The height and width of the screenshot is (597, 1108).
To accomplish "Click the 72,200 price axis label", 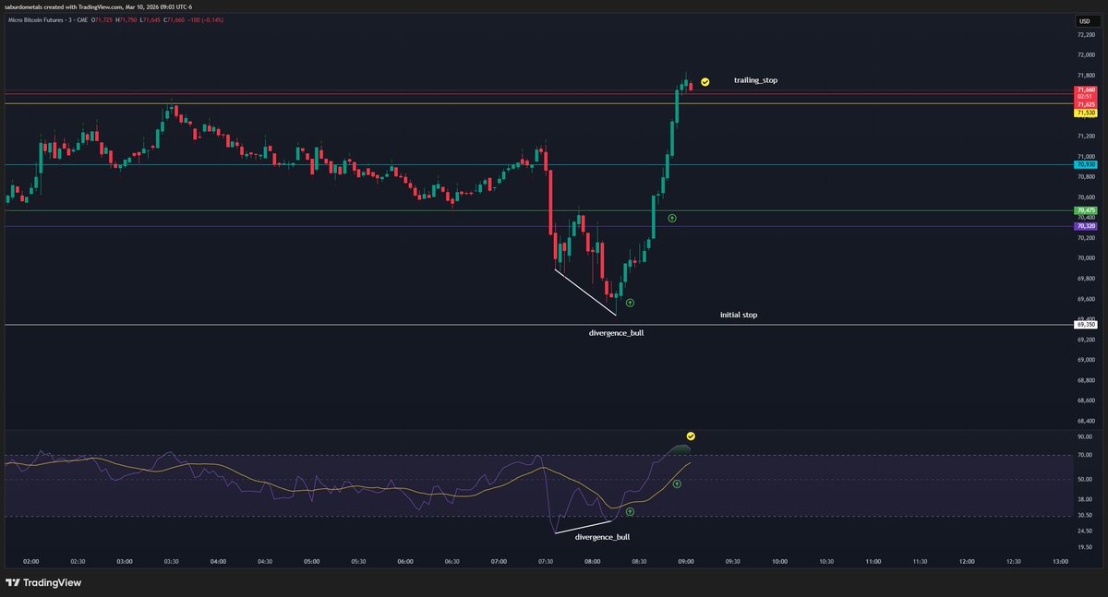I will (1085, 34).
